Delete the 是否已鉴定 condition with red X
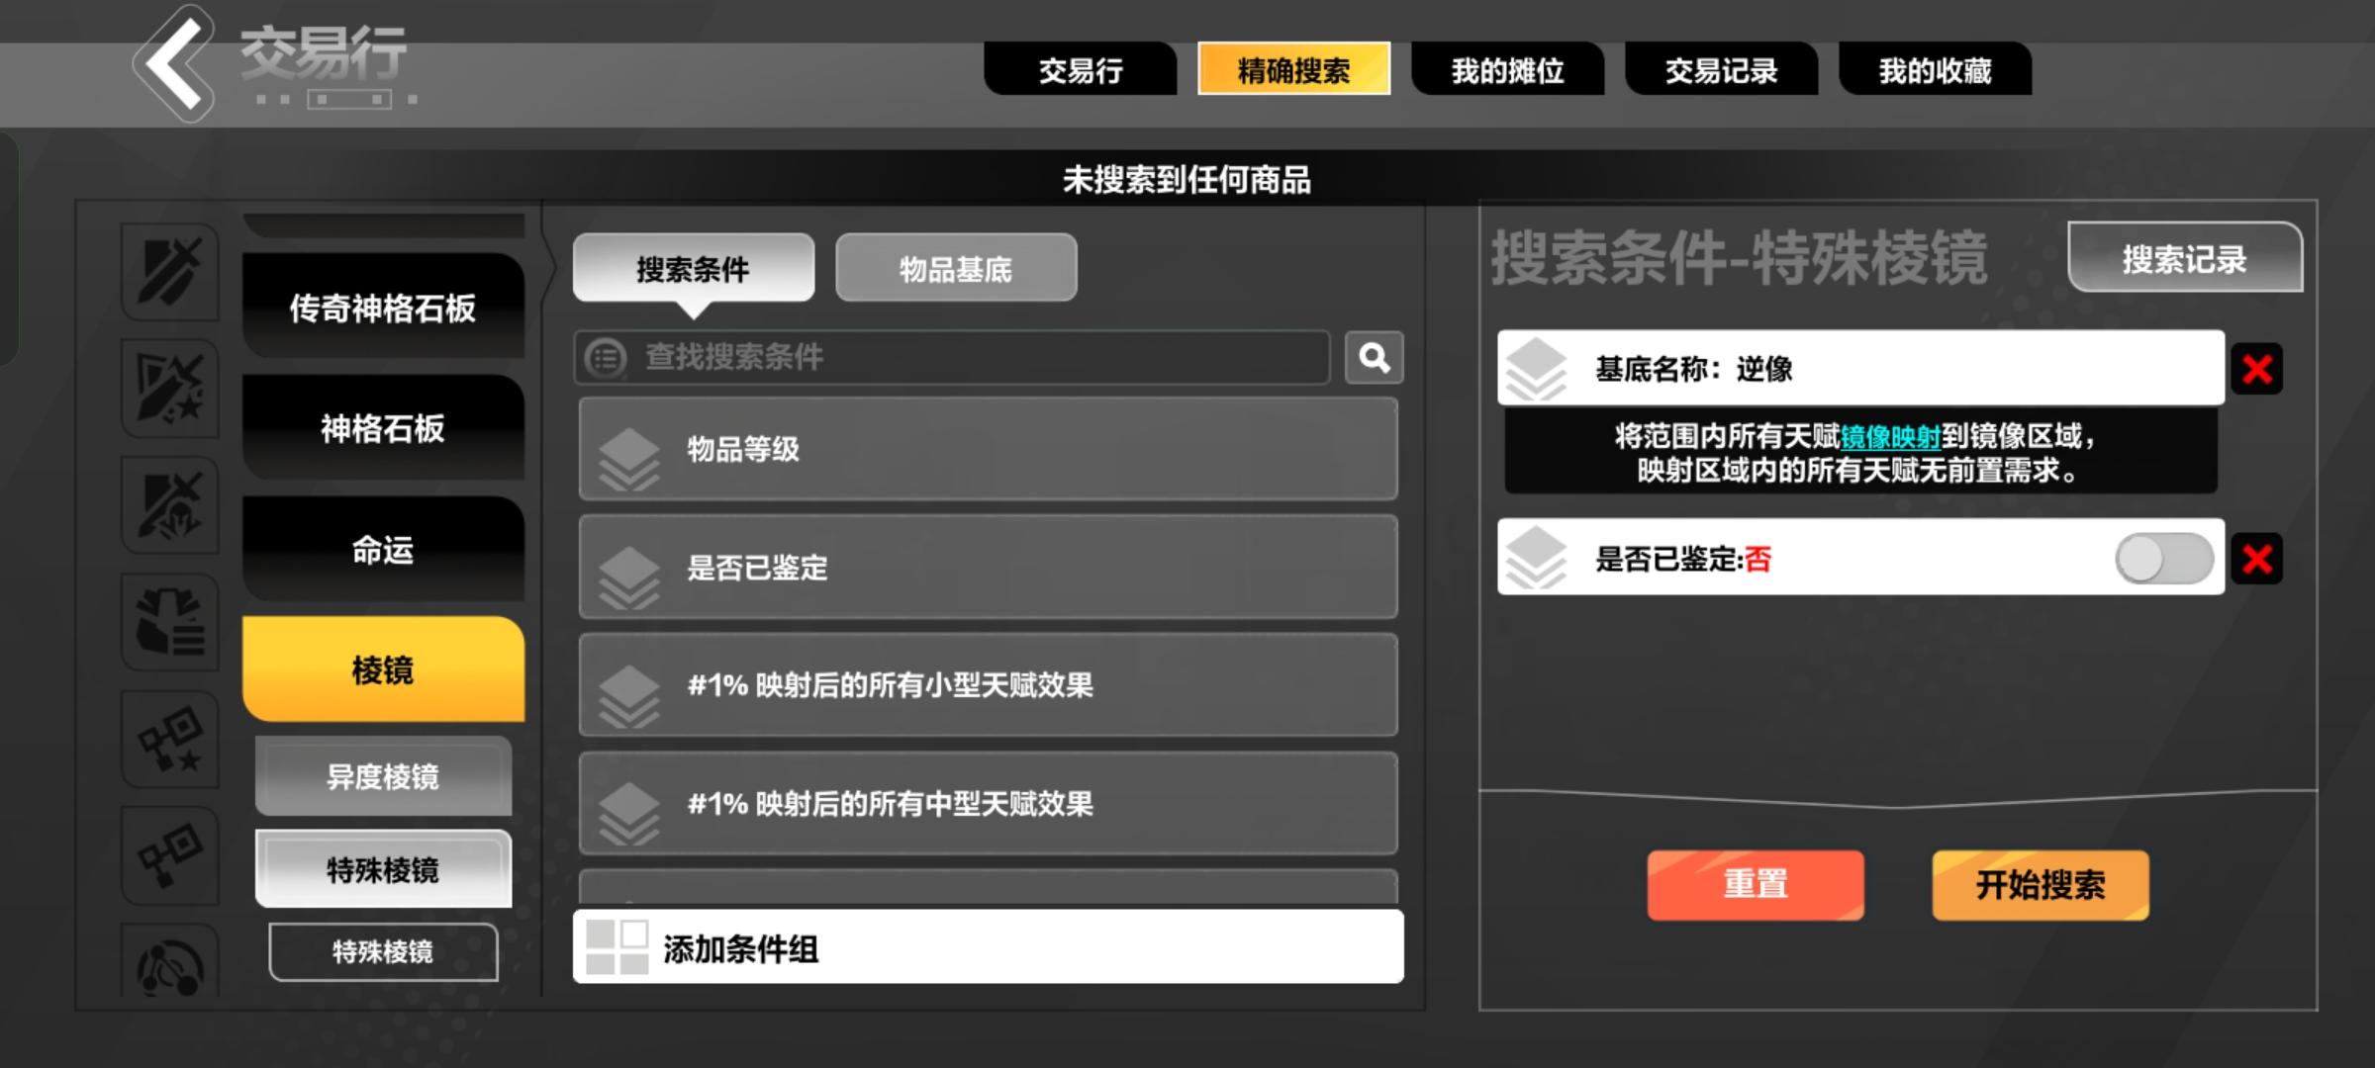This screenshot has height=1068, width=2375. point(2256,559)
